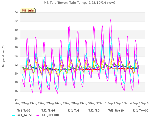Click the Temperature (C) axis label

tap(3, 56)
